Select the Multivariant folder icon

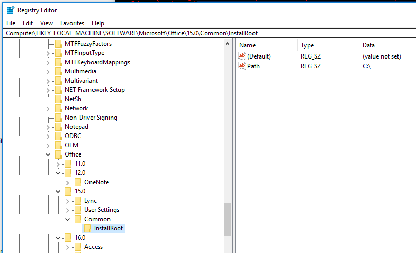[x=59, y=81]
